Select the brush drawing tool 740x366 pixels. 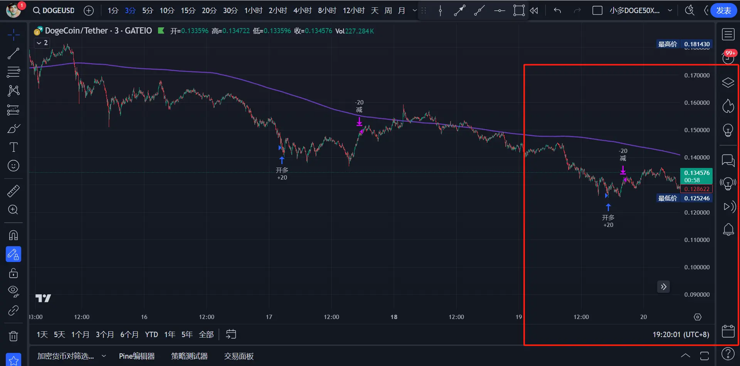pos(13,128)
